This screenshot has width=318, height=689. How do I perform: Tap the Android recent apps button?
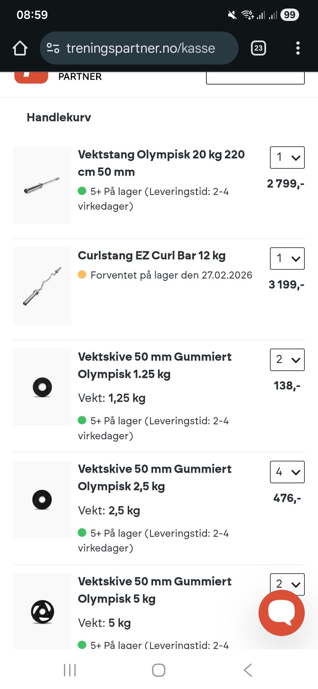(70, 670)
